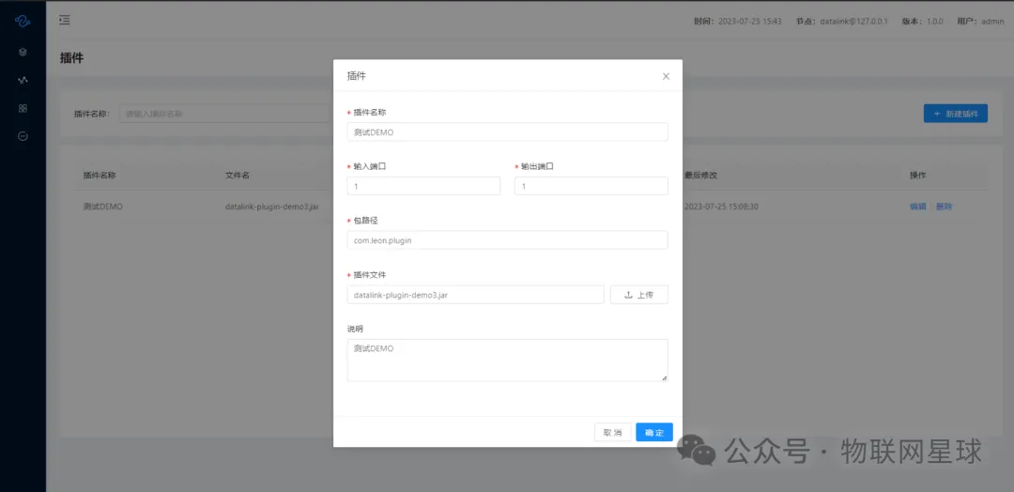Click inside the 说明 text area

click(507, 361)
